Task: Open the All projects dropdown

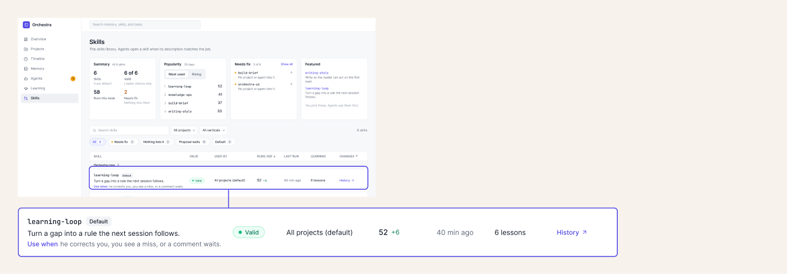Action: pyautogui.click(x=184, y=130)
